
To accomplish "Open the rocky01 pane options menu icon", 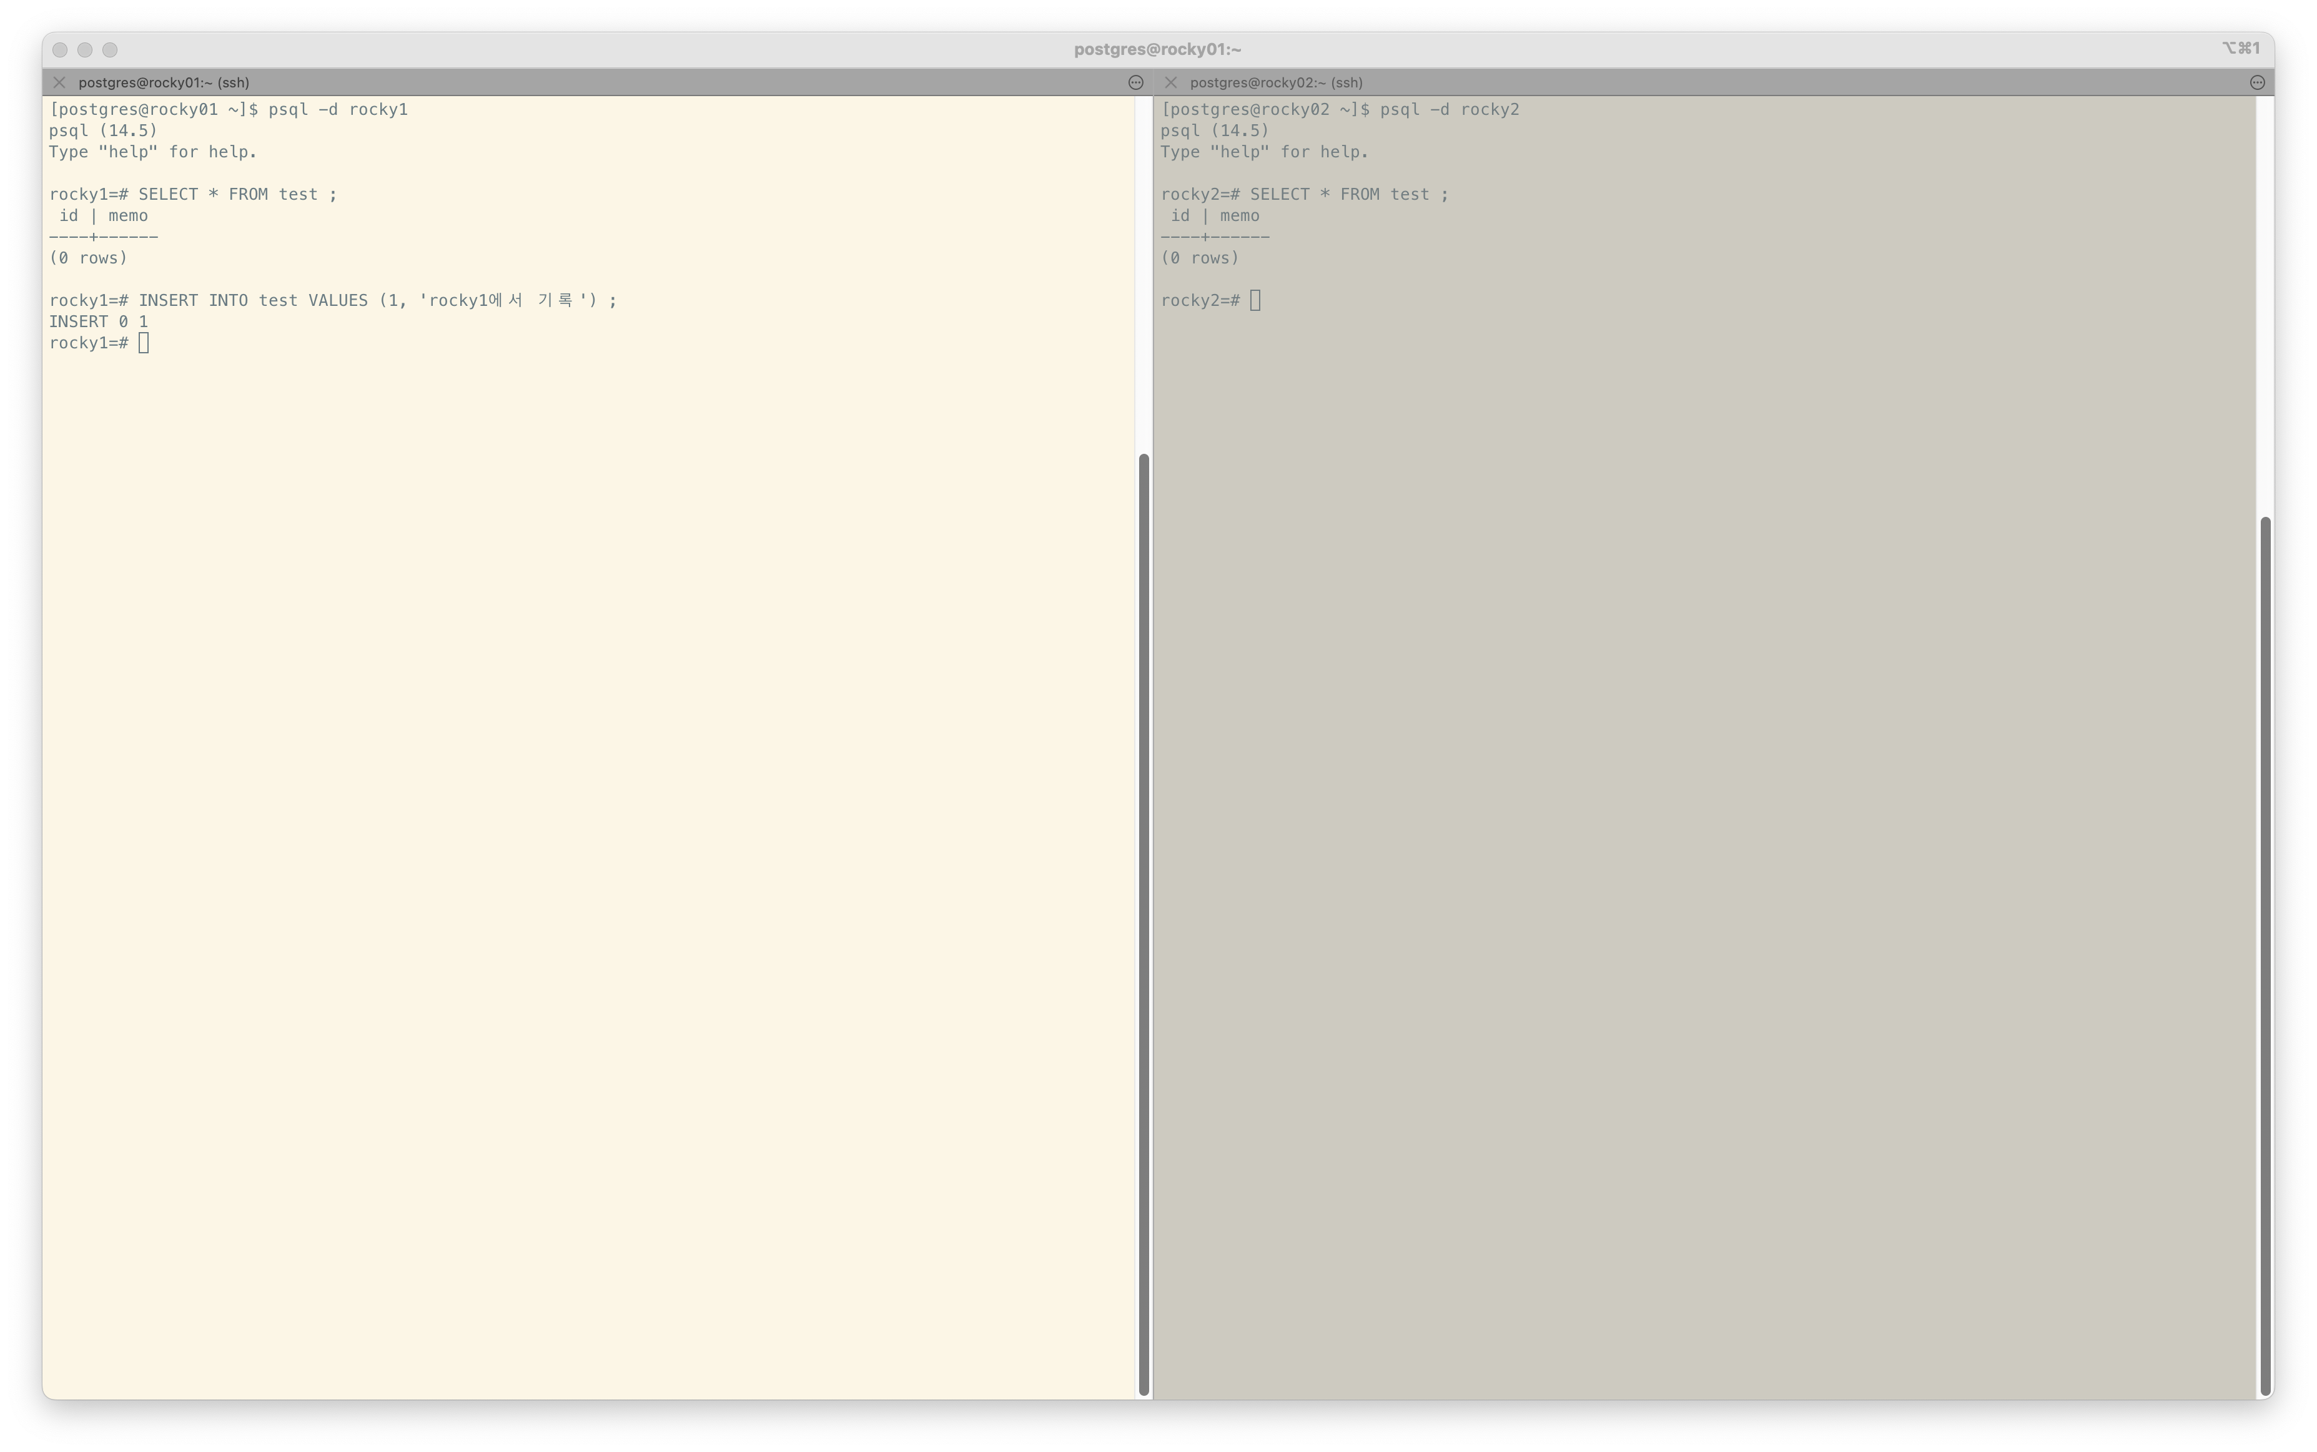I will click(x=1135, y=82).
